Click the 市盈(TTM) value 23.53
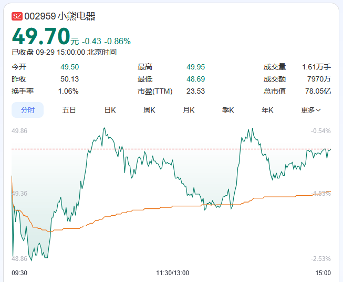Viewport: 343px width, 282px height. (x=195, y=91)
